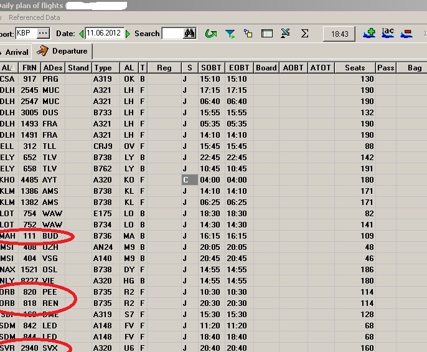Click the add flight plus icon
This screenshot has width=427, height=352.
click(x=369, y=33)
